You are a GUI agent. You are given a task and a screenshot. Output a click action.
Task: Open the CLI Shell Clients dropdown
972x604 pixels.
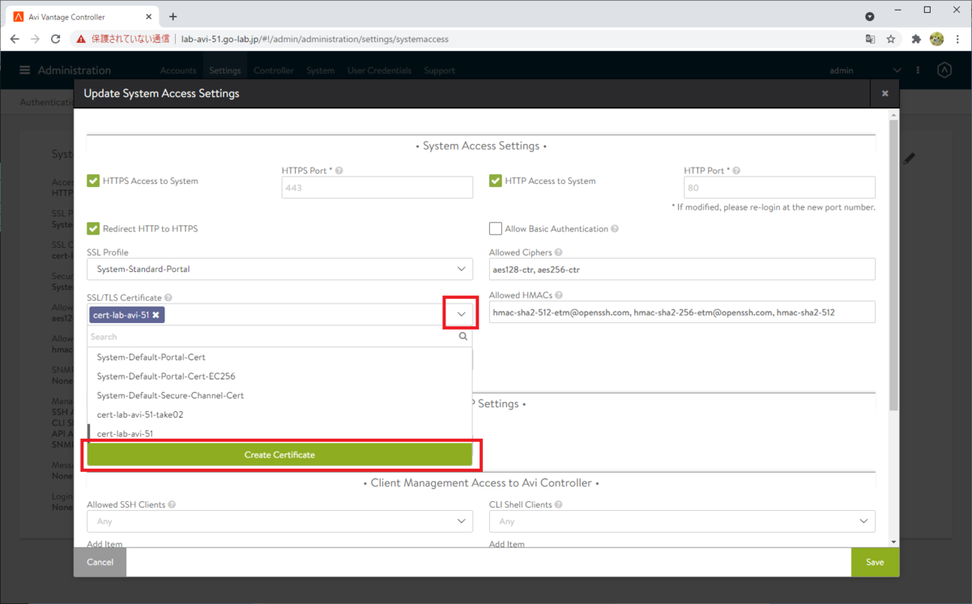[682, 521]
